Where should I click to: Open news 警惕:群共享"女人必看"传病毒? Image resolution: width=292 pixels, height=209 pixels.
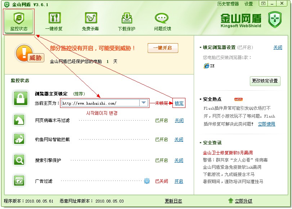pos(235,160)
